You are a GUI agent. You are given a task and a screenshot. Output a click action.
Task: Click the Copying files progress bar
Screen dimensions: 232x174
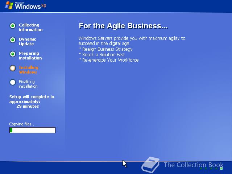32,130
